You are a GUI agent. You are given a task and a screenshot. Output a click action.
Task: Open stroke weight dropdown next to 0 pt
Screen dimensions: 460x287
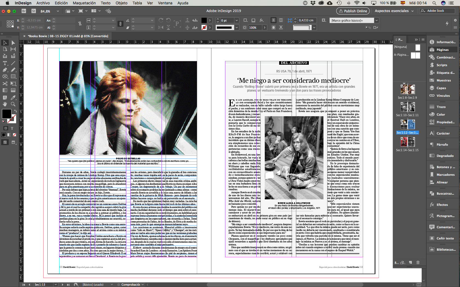tap(237, 20)
